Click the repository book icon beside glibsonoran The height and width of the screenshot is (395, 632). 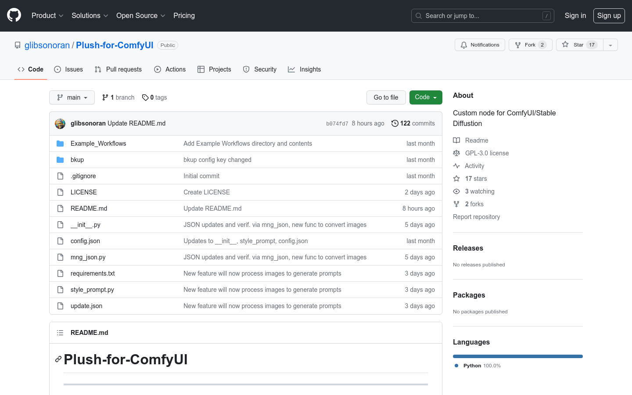pos(18,45)
